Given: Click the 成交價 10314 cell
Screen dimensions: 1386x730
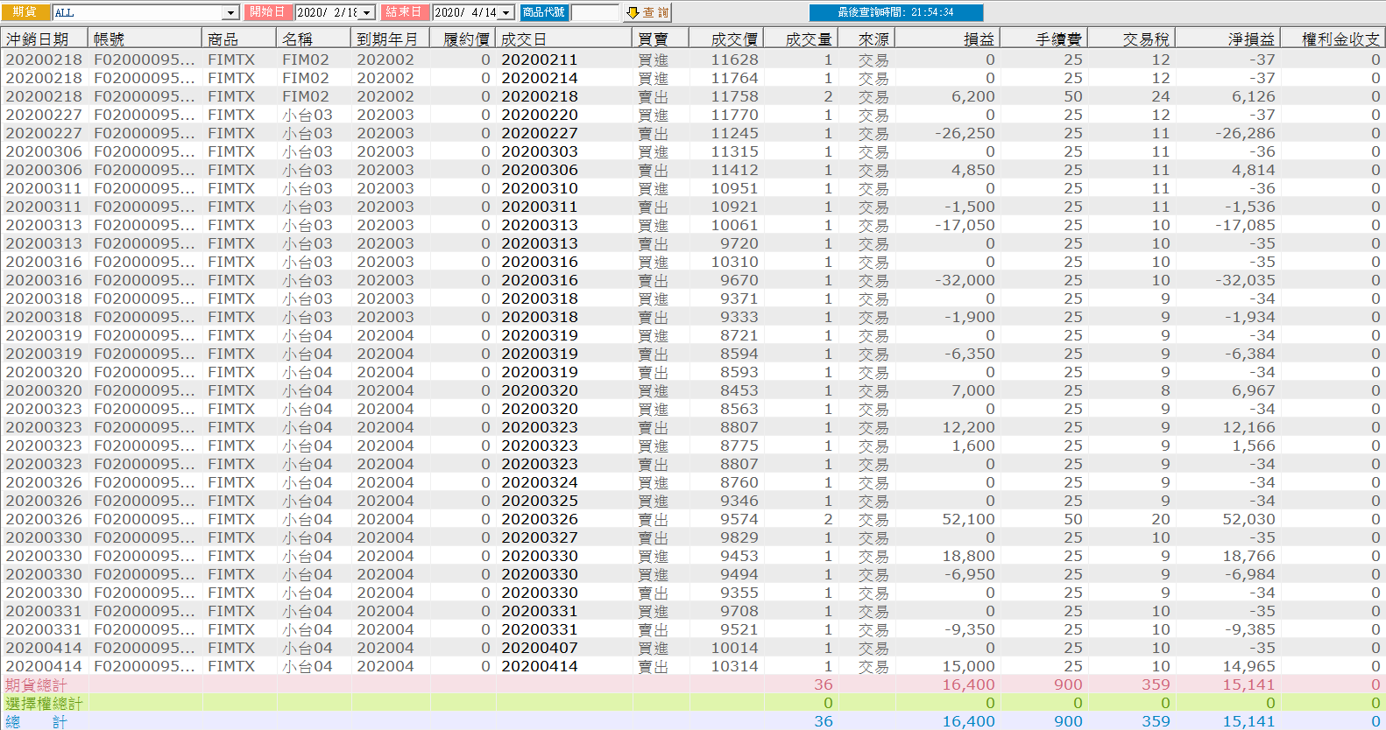Looking at the screenshot, I should pyautogui.click(x=734, y=666).
